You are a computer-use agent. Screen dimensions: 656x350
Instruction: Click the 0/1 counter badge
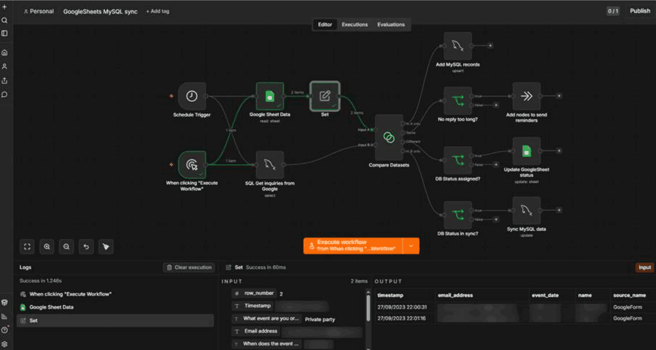click(613, 11)
